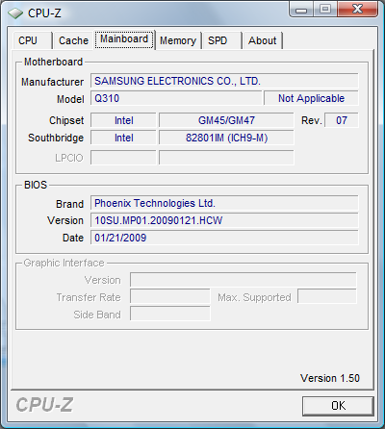Screen dimensions: 385x429
Task: Click the chipset Rev. field showing 07
Action: pos(342,120)
